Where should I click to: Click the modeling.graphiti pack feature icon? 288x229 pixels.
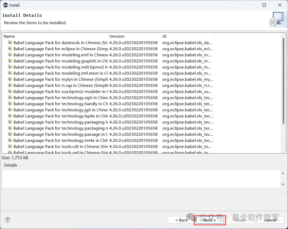(10, 61)
